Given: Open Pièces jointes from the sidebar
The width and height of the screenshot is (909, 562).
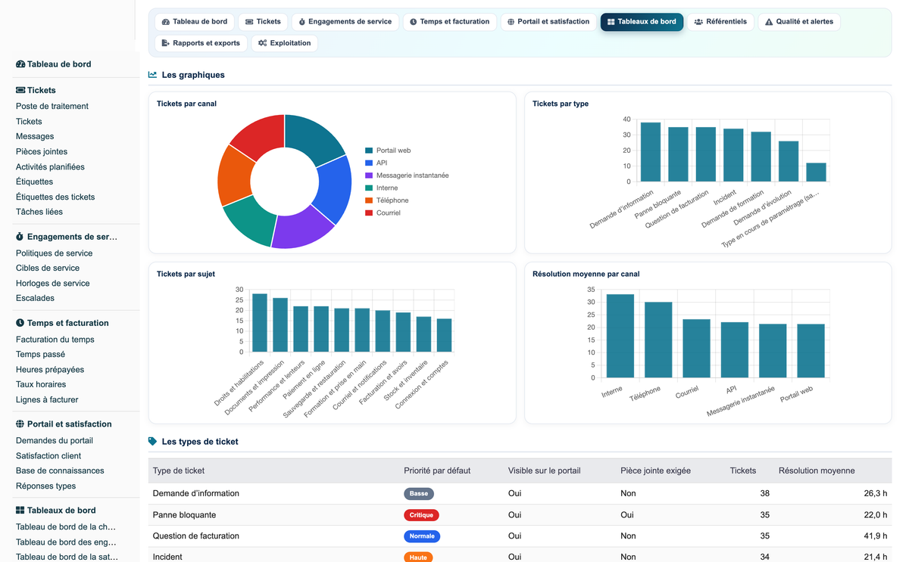Looking at the screenshot, I should (x=42, y=152).
